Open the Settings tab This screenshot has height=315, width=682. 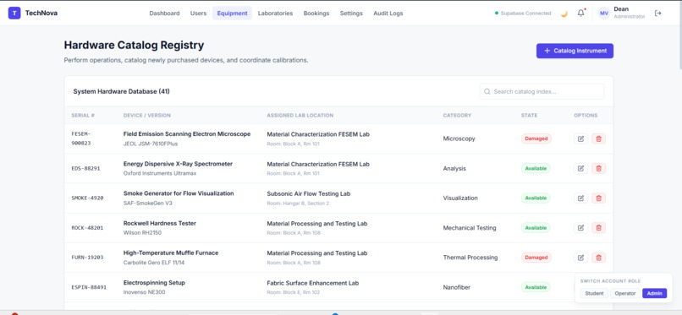[x=351, y=13]
